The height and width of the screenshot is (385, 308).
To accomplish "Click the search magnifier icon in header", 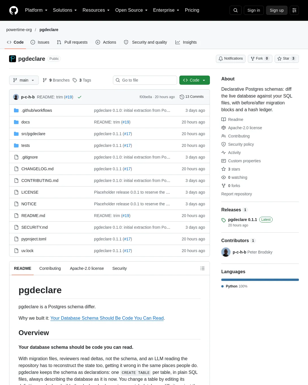I will (236, 10).
